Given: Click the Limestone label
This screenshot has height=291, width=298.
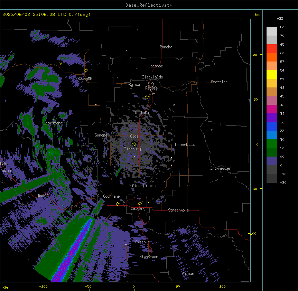Looking at the screenshot, I should pyautogui.click(x=53, y=123).
